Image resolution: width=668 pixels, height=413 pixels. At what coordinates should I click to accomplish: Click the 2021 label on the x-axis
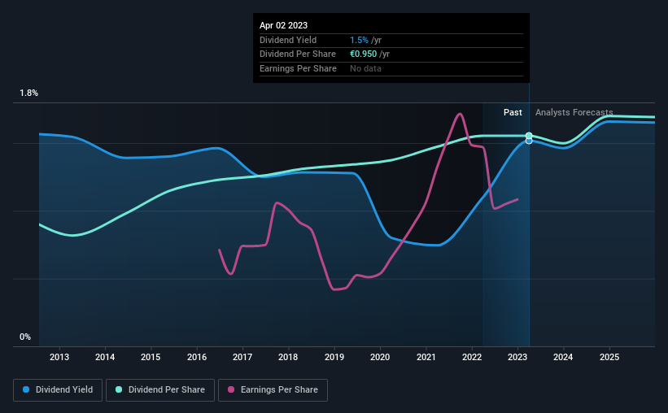click(426, 357)
